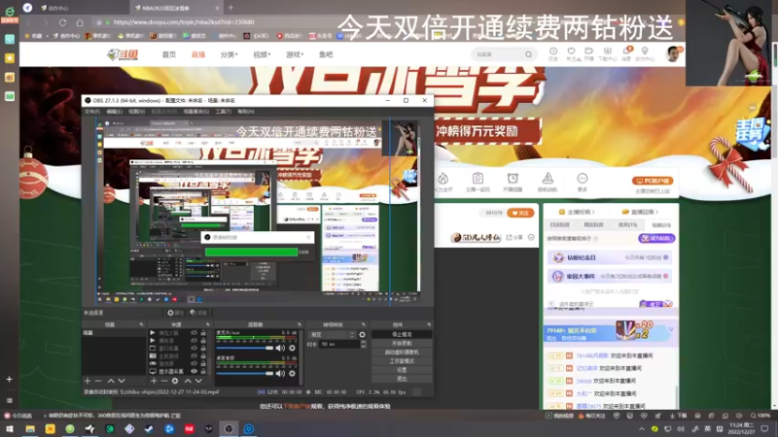The width and height of the screenshot is (778, 437).
Task: Go to browser home page icon
Action: 80,22
